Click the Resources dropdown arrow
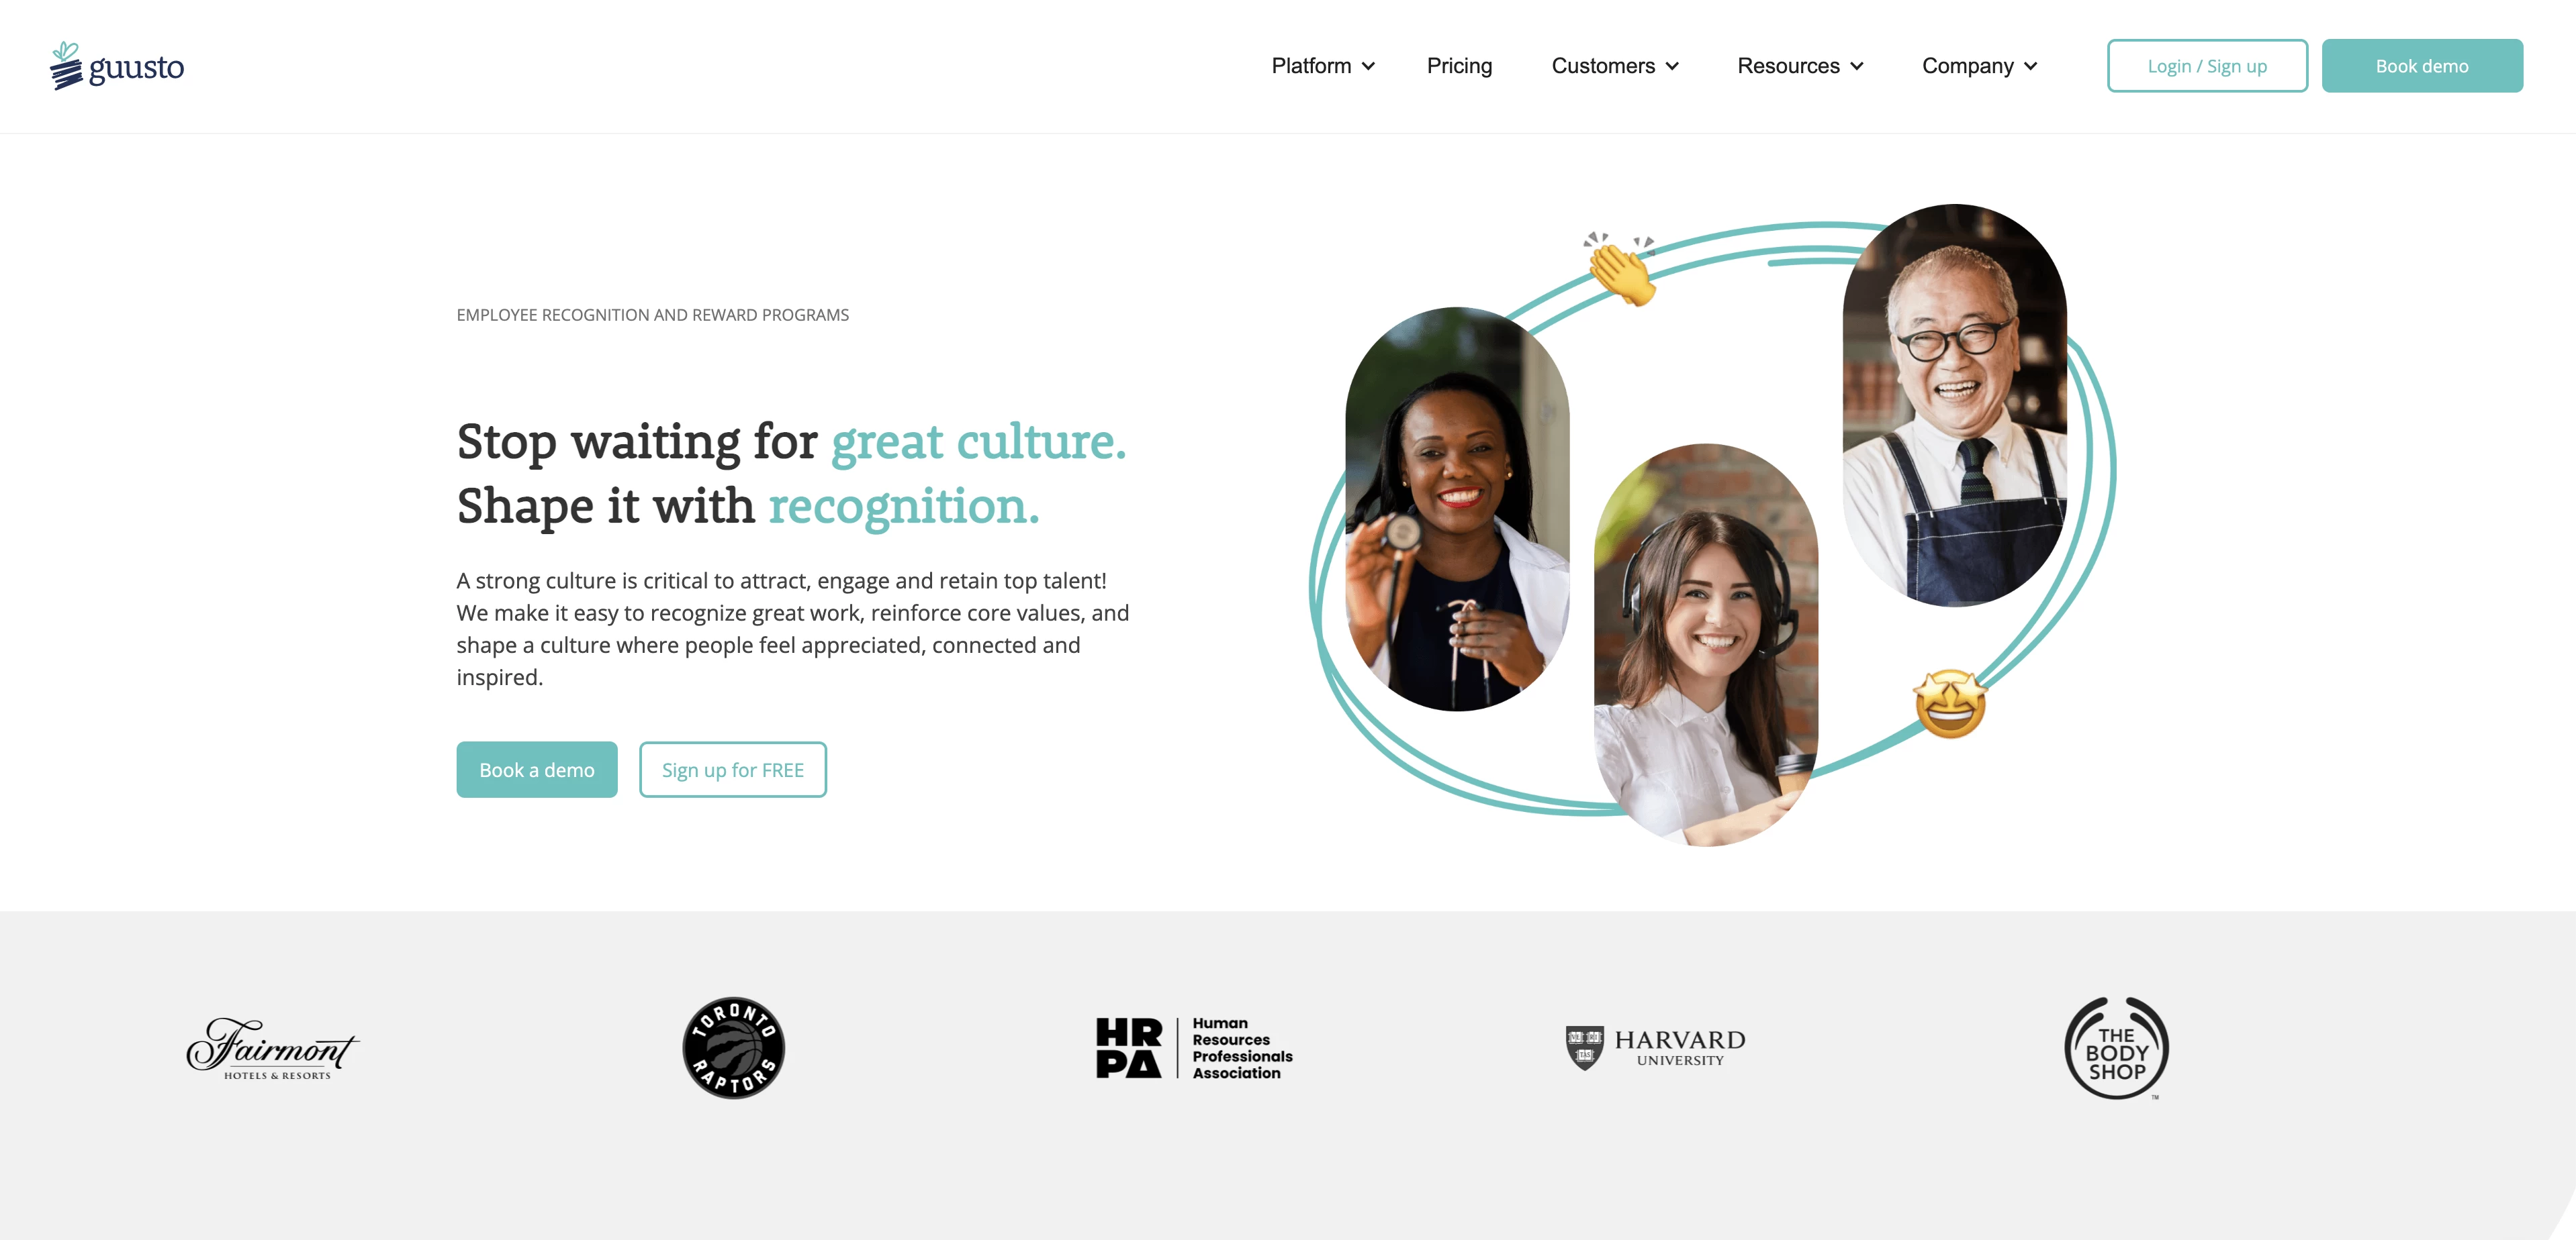The width and height of the screenshot is (2576, 1240). [x=1858, y=66]
